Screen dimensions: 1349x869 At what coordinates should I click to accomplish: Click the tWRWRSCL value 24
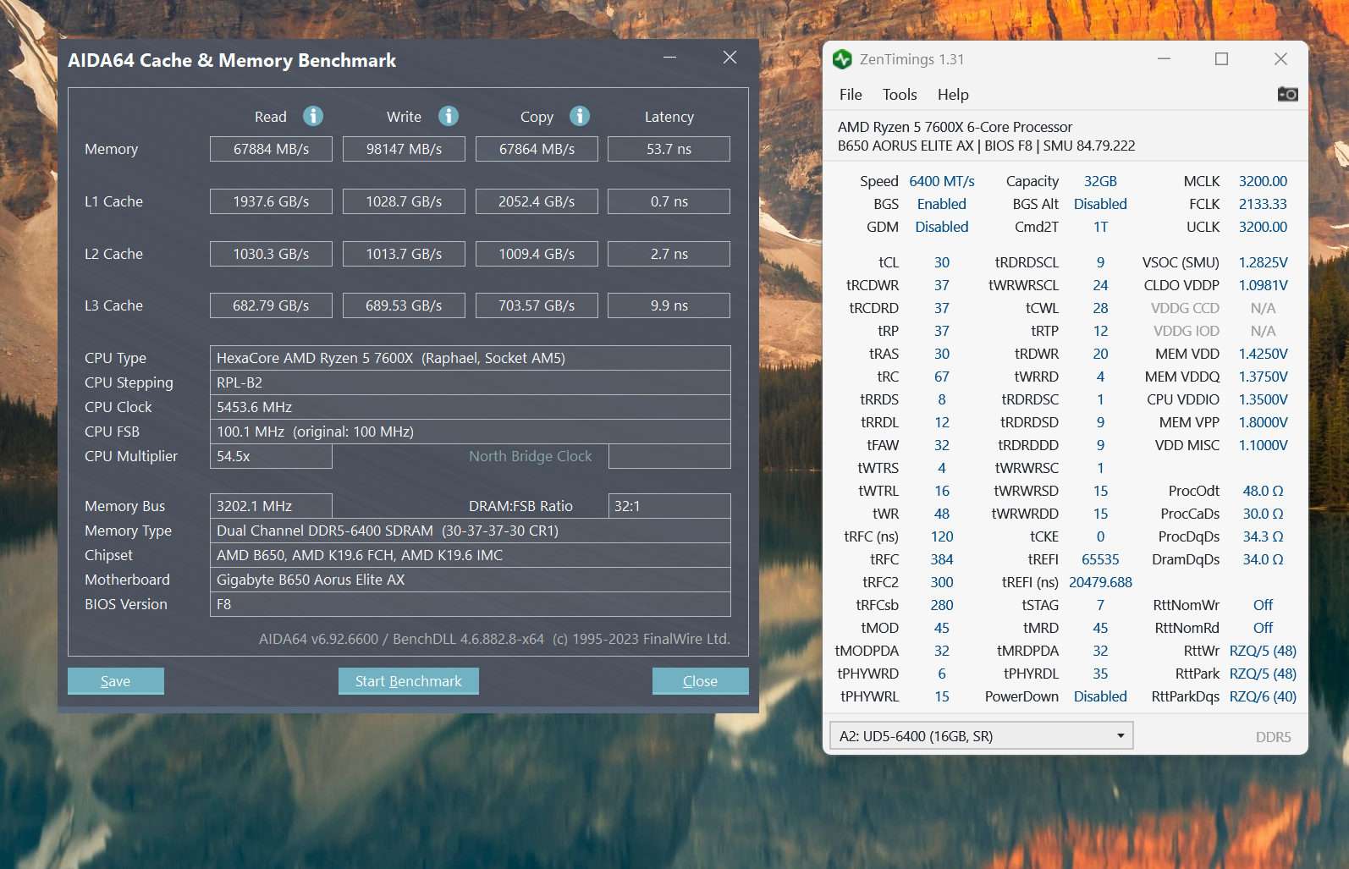1100,285
